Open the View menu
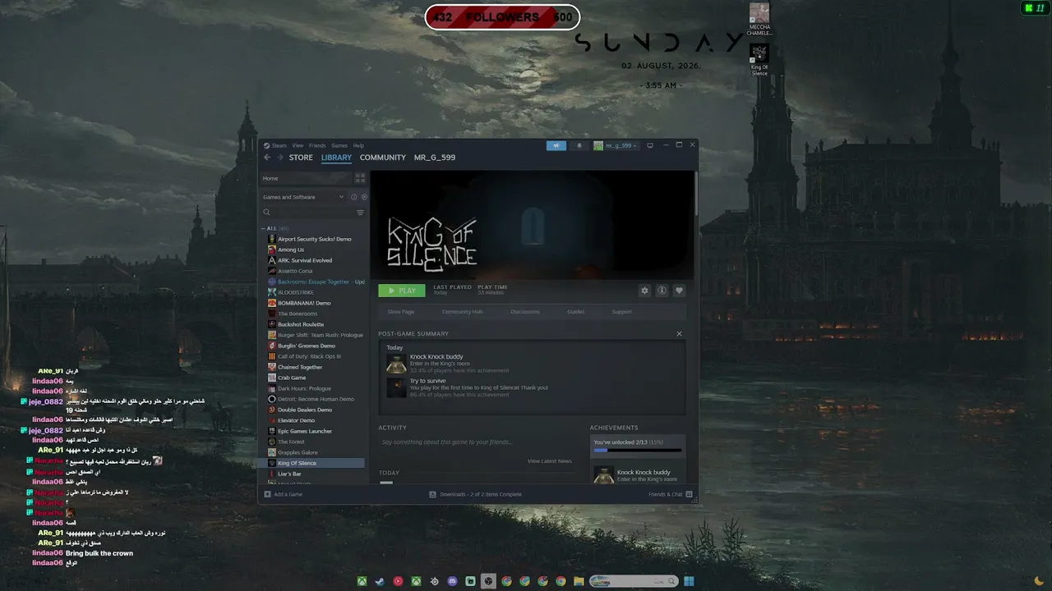 coord(298,145)
